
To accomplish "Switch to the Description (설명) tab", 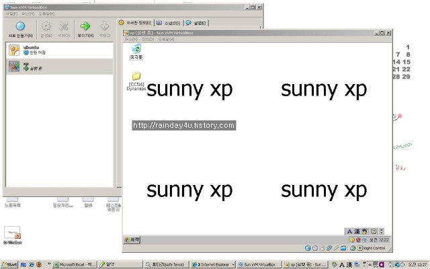I will (x=196, y=23).
